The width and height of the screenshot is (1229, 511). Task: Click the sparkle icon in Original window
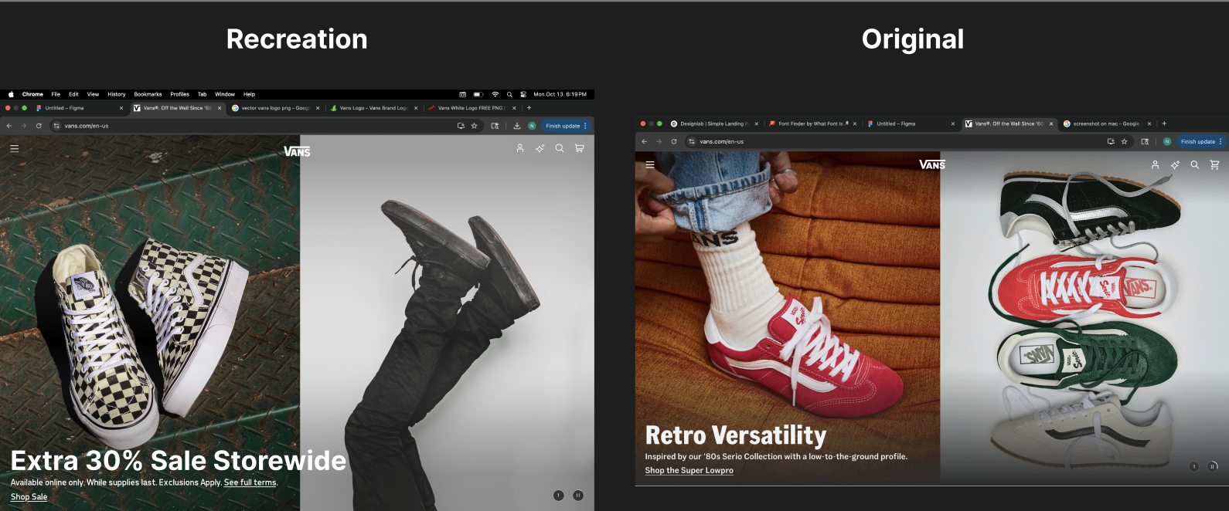[1175, 164]
